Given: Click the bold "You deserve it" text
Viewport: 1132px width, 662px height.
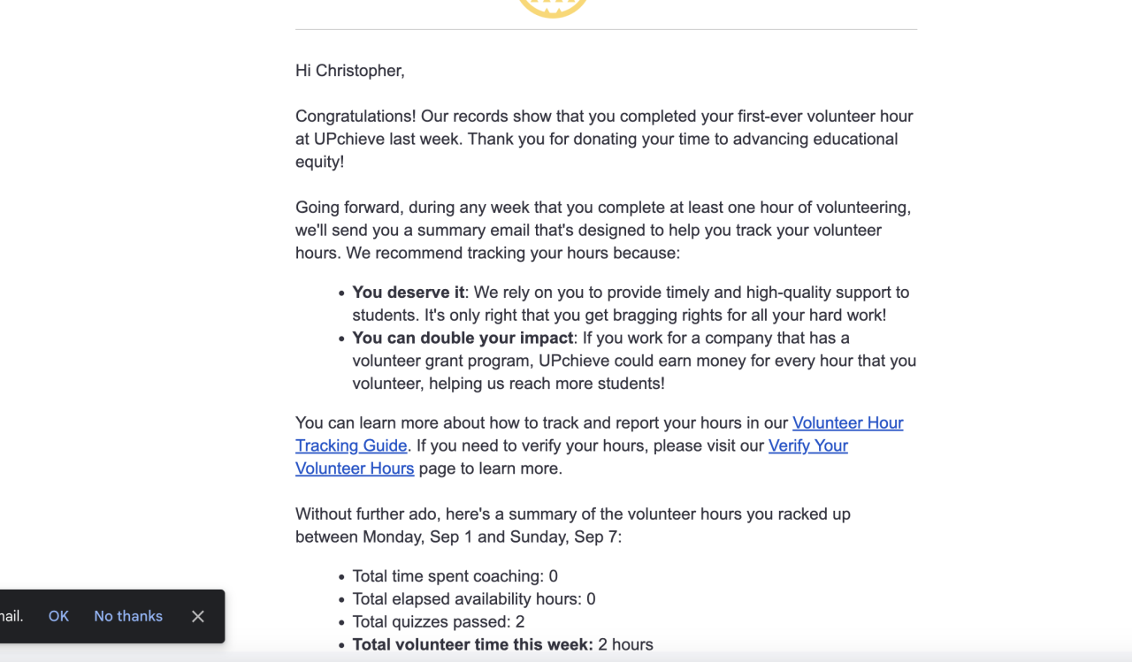Looking at the screenshot, I should (x=408, y=292).
